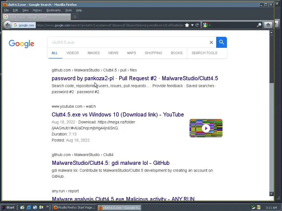282x211 pixels.
Task: Click the folder search quick launch icon
Action: 41,207
